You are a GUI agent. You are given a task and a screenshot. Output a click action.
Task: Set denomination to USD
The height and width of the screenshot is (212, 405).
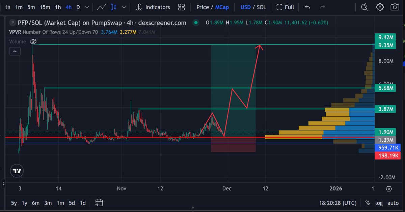pos(245,7)
